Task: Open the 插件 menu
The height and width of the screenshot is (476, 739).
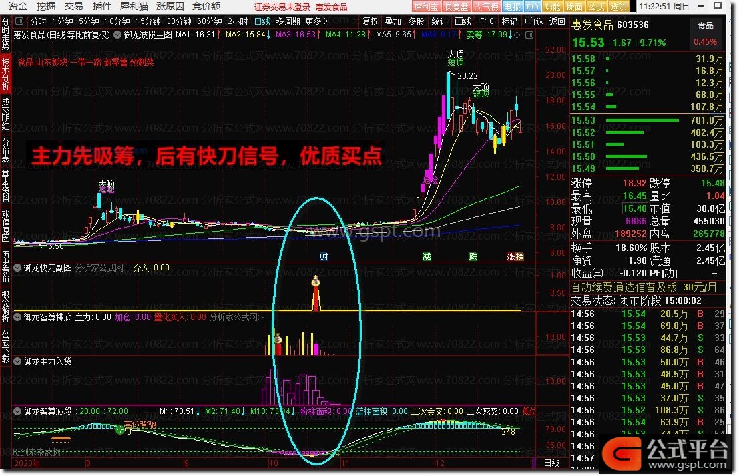Action: 101,6
